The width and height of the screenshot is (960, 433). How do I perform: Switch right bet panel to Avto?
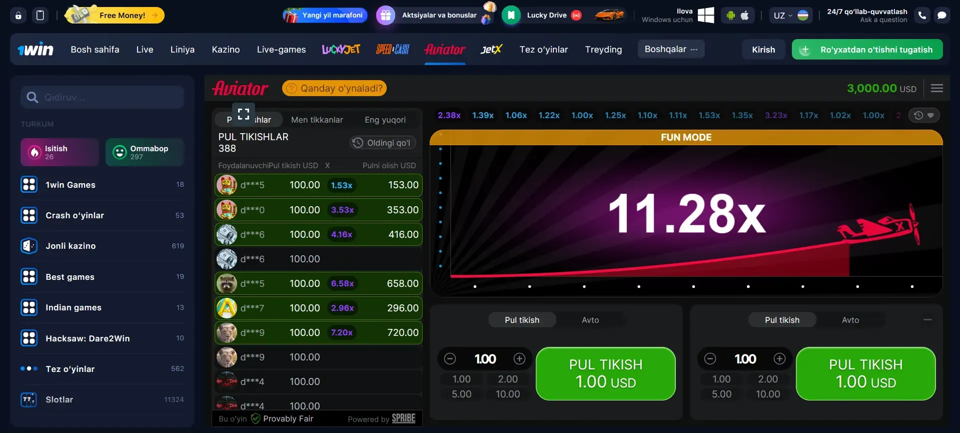click(850, 320)
